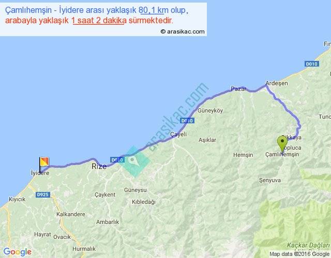Screen dimensions: 331x258
Task: Click the start flag marker at İyidere
Action: click(x=43, y=163)
